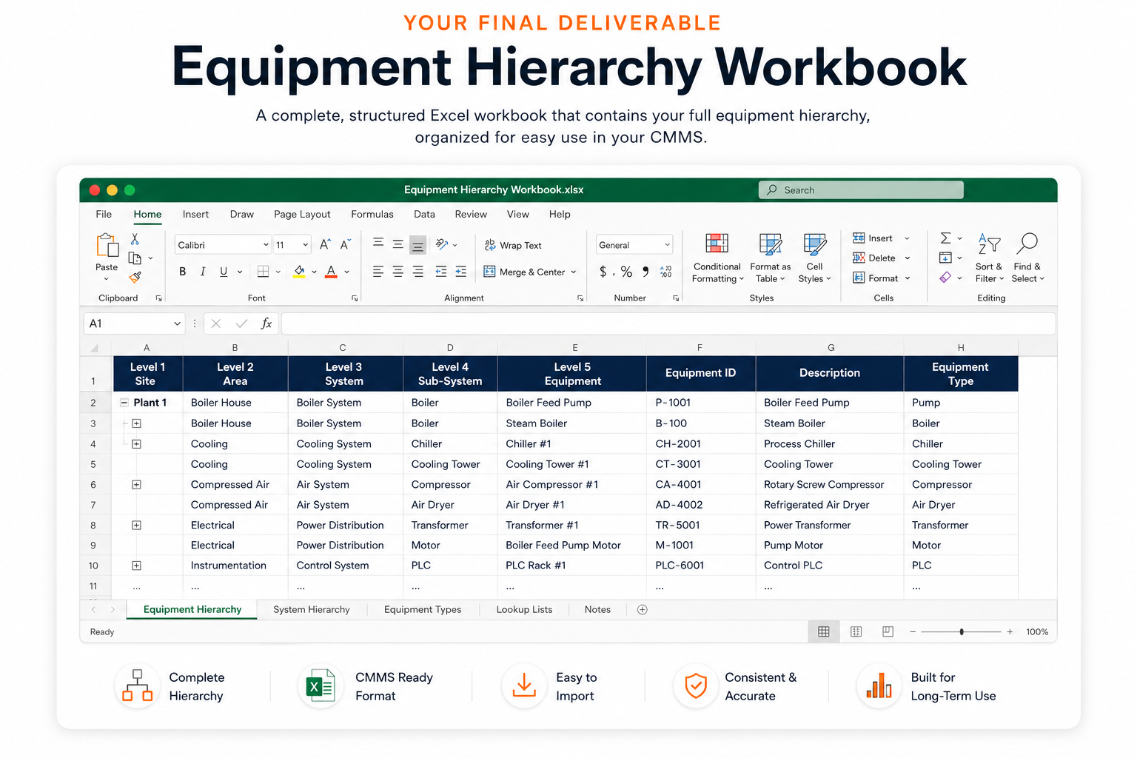Click the Borders grid icon
Screen dimensions: 1137x758
click(263, 272)
